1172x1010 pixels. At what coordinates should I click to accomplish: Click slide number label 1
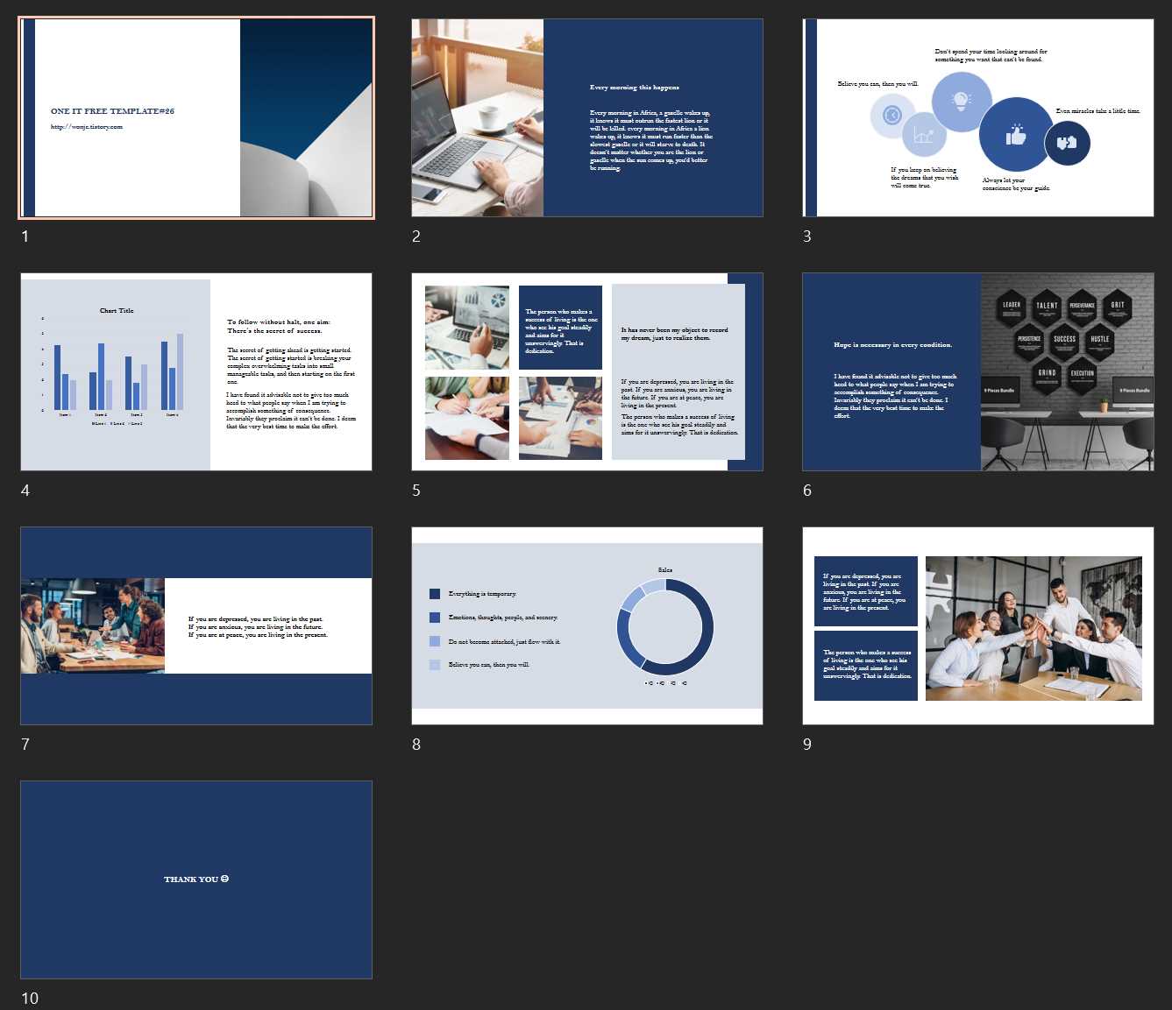[25, 237]
